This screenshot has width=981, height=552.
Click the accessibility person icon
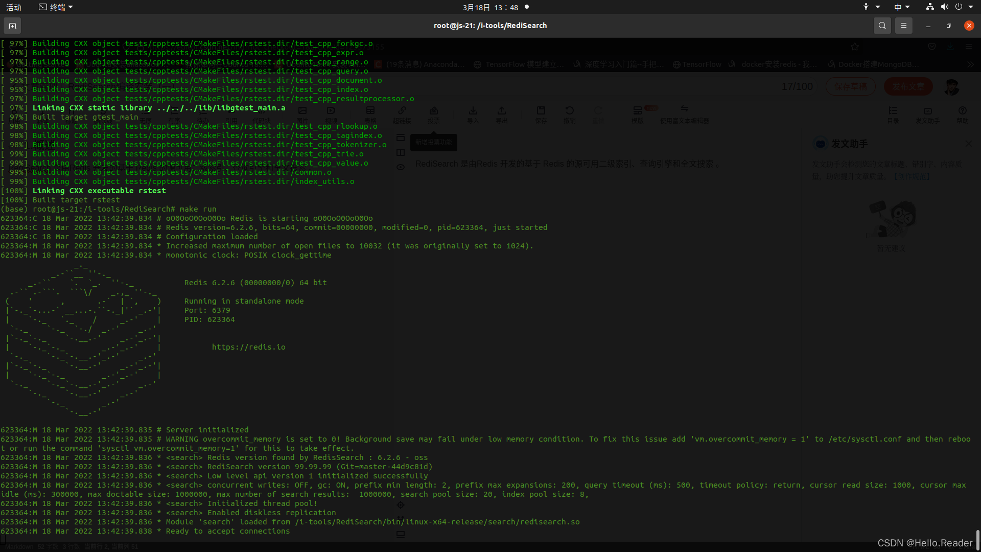pos(866,7)
